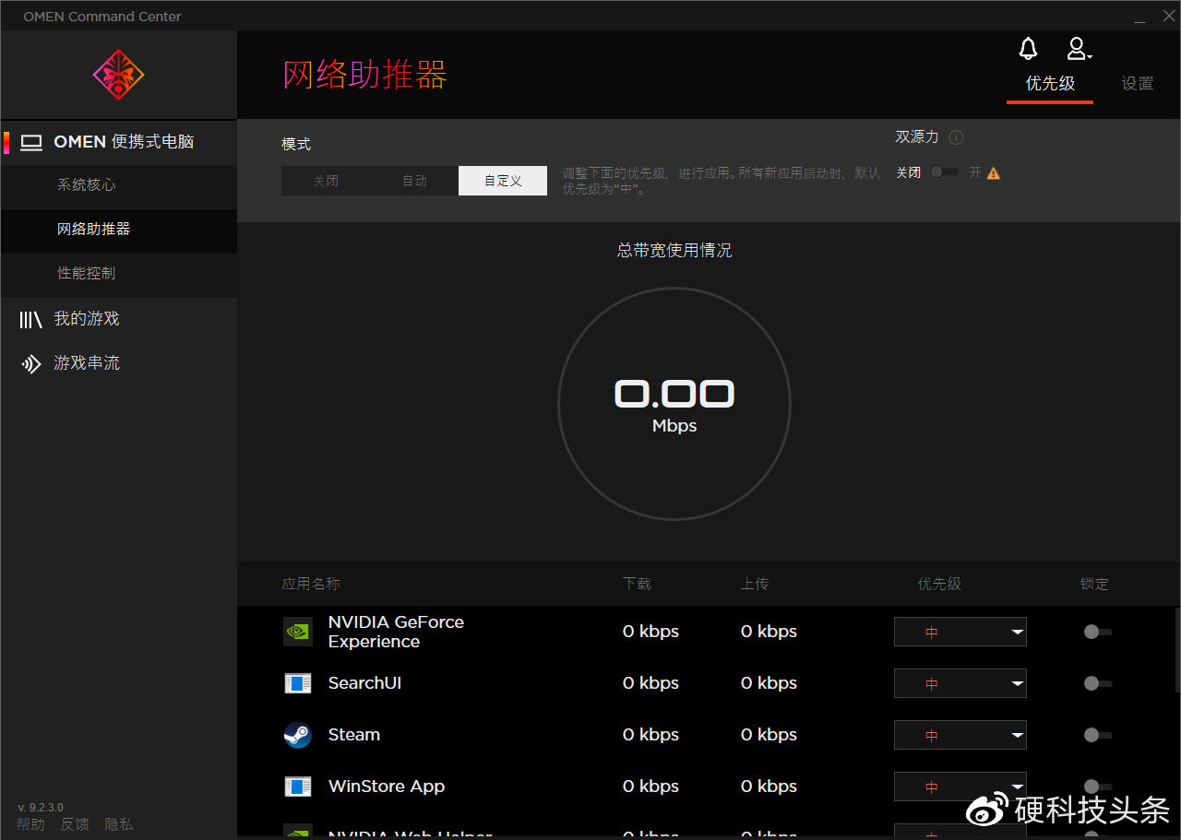The height and width of the screenshot is (840, 1181).
Task: Enable the lock for NVIDIA GeForce Experience
Action: (x=1097, y=632)
